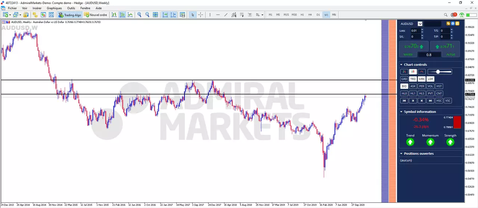Click the S/L input field
This screenshot has width=478, height=208.
[x=415, y=37]
